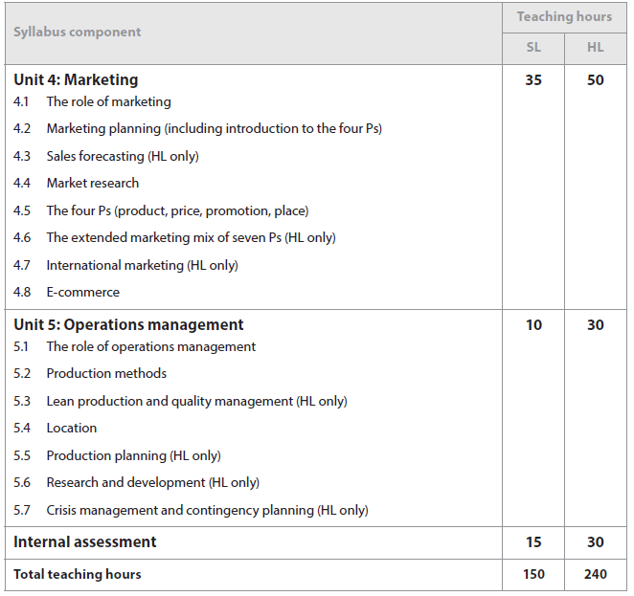
Task: Click the 4.7 International marketing row
Action: pos(142,265)
